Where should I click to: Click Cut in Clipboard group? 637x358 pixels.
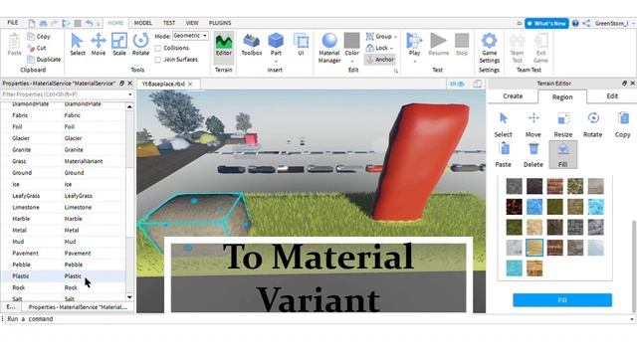(37, 48)
